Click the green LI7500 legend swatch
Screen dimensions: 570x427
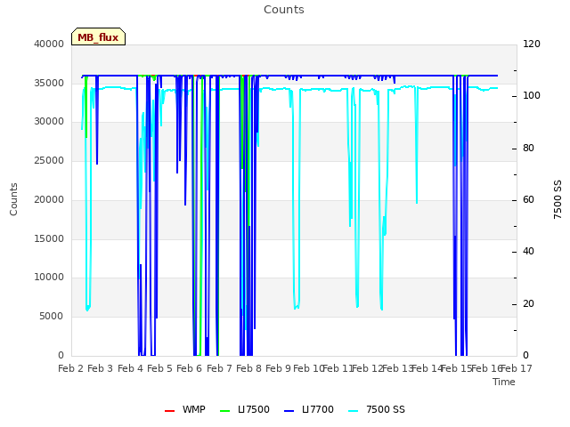pos(225,411)
